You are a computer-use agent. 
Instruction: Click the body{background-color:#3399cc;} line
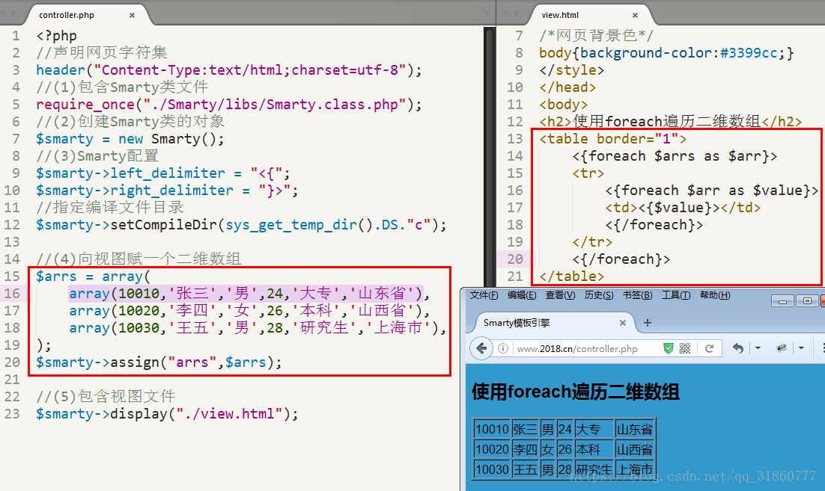(x=666, y=52)
